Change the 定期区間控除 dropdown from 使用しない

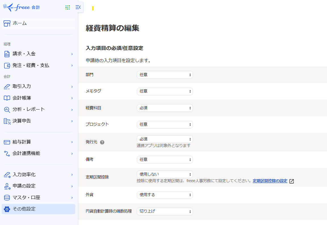(165, 174)
